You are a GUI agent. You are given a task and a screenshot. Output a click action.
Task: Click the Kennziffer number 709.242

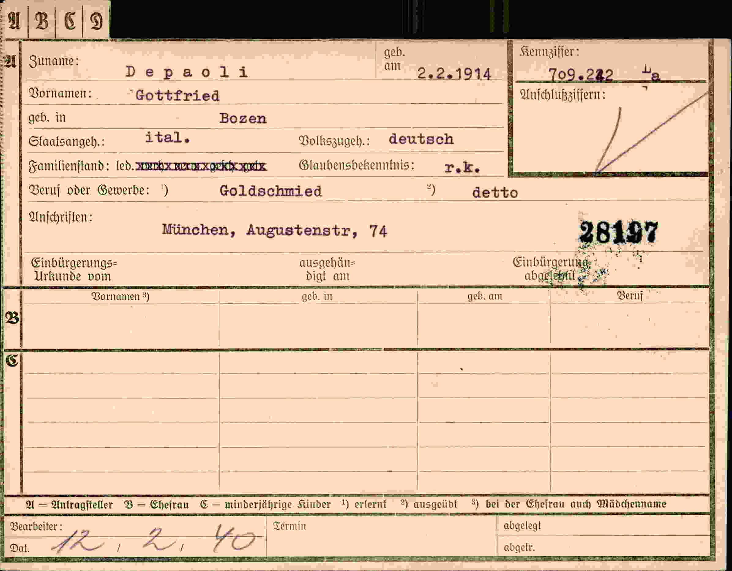[581, 75]
